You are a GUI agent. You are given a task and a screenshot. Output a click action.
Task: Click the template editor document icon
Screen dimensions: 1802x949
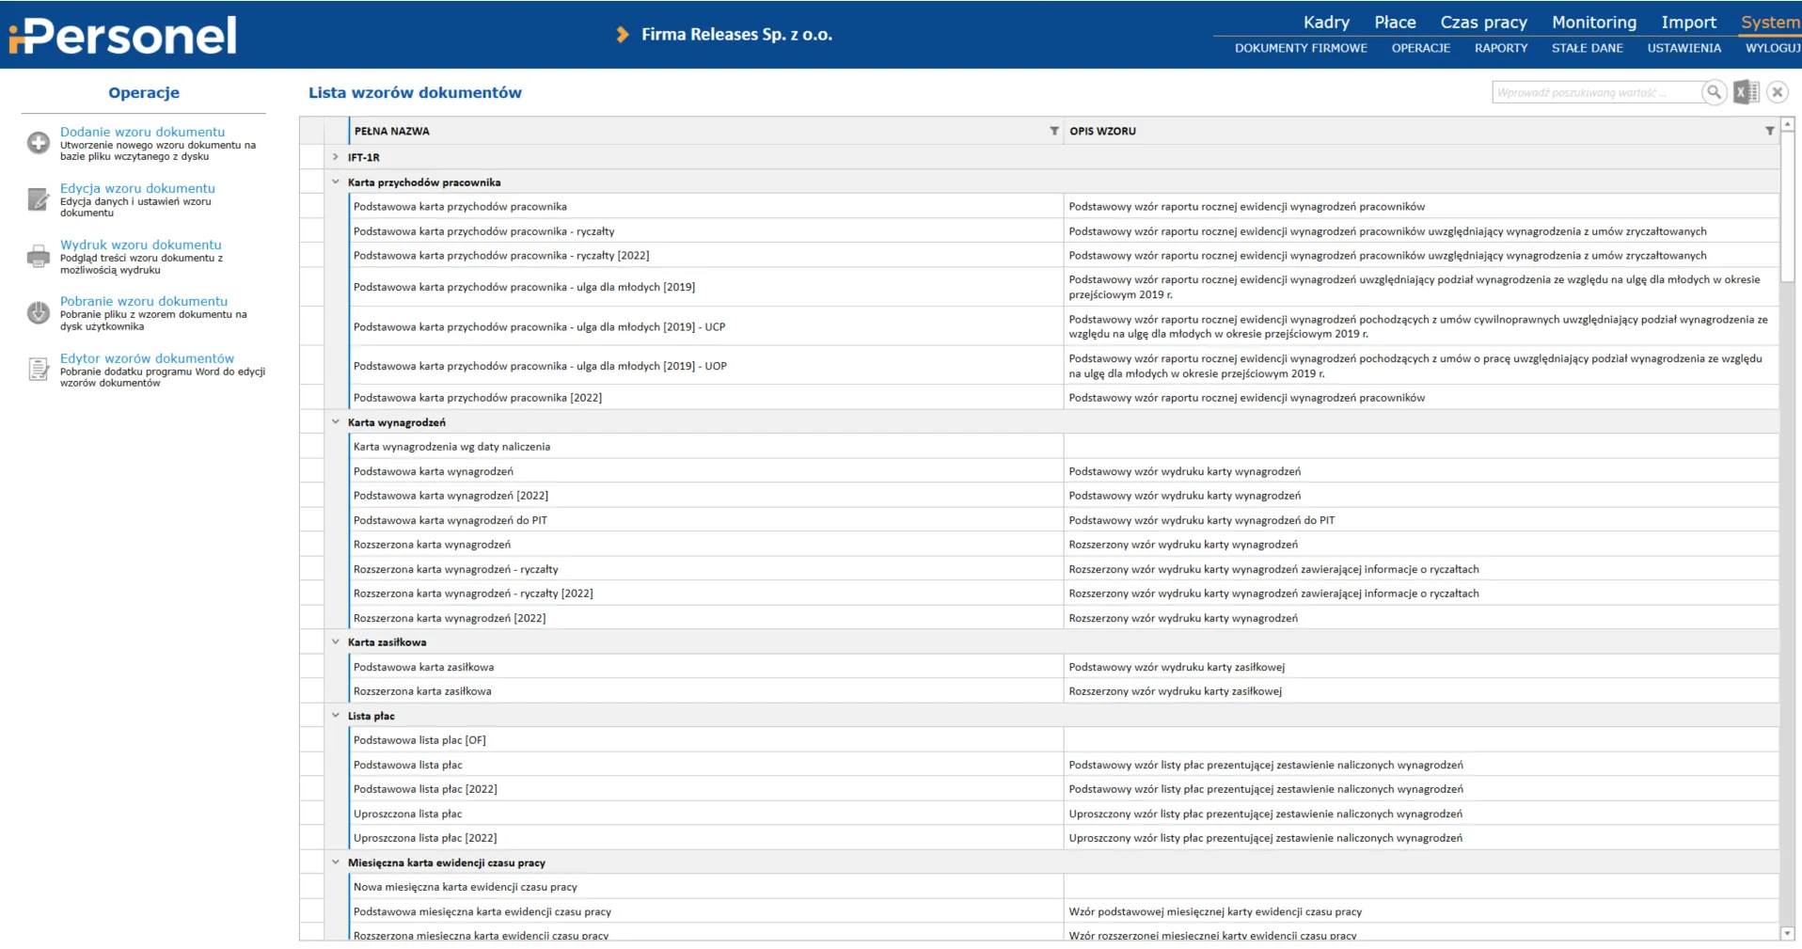(39, 370)
